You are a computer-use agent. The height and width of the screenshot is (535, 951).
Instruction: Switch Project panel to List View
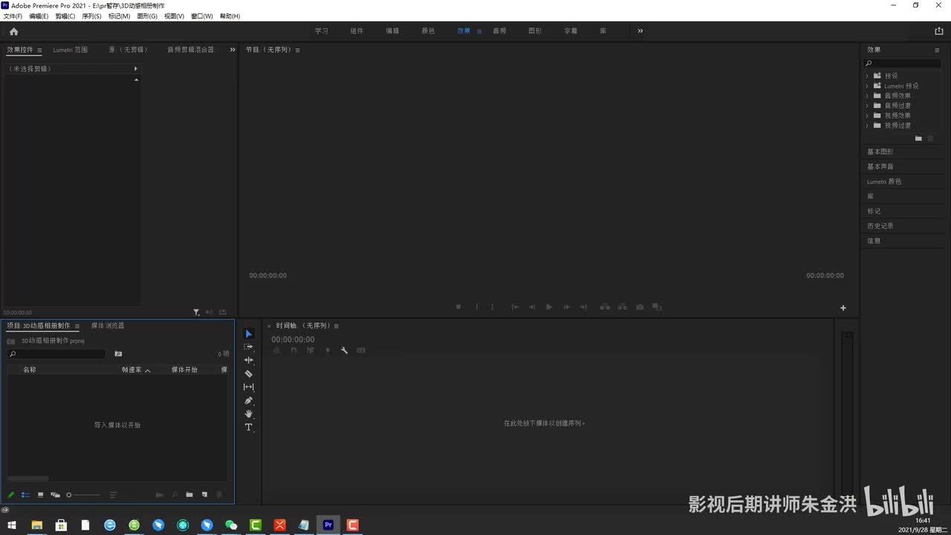coord(26,495)
